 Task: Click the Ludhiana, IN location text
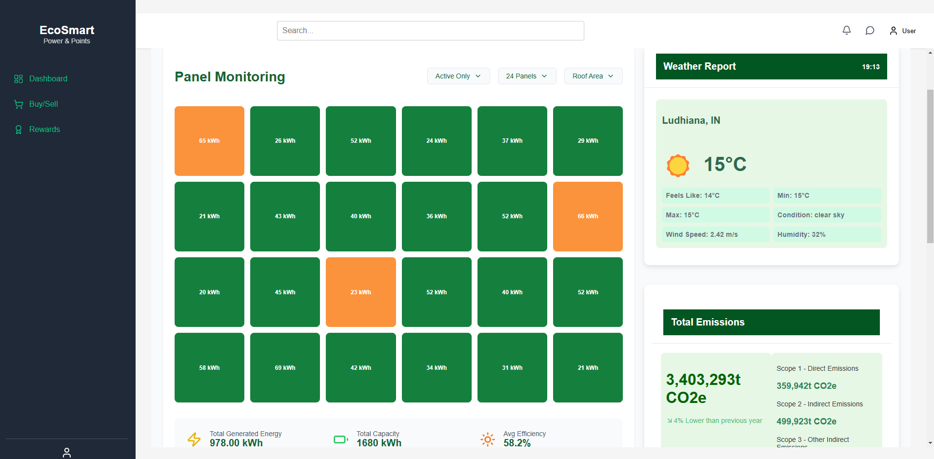(691, 120)
